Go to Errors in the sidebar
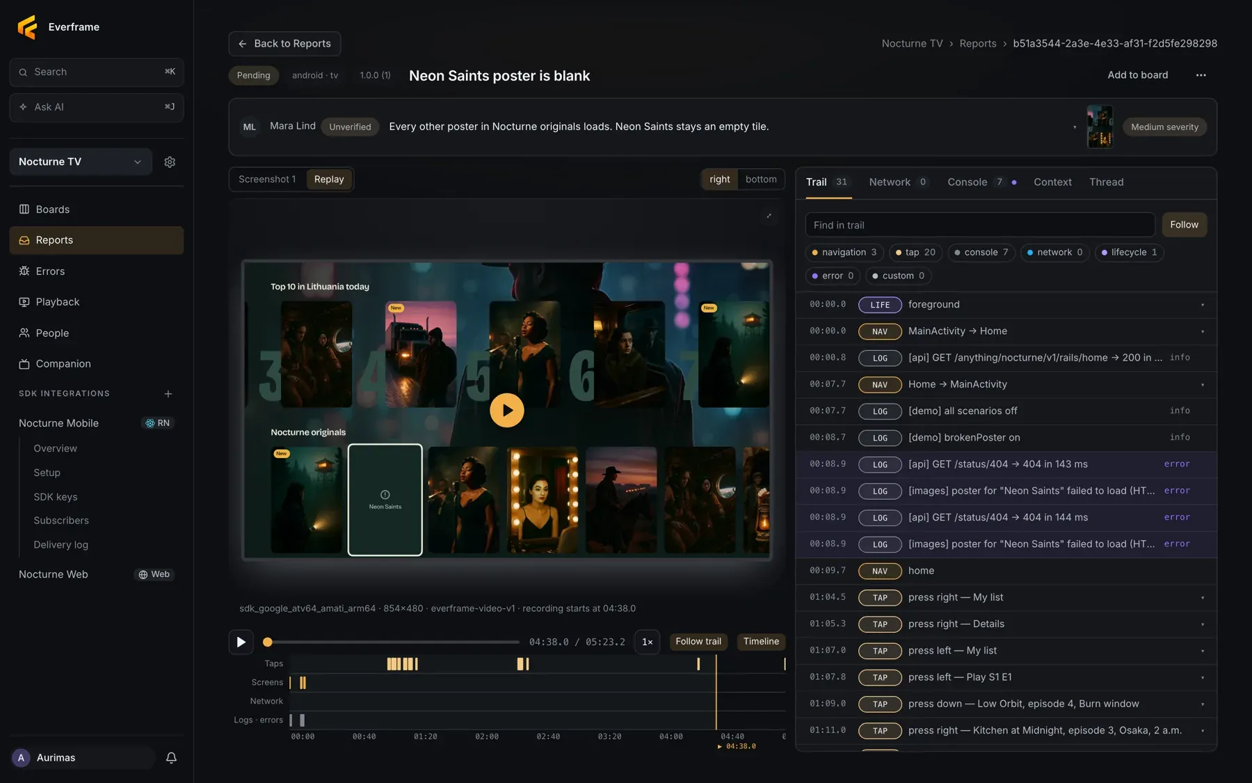 [97, 271]
